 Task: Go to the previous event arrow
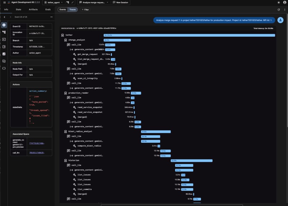5,17
